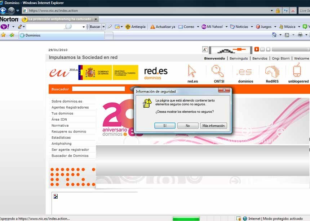Switch to the Dominios browser tab

[x=61, y=35]
